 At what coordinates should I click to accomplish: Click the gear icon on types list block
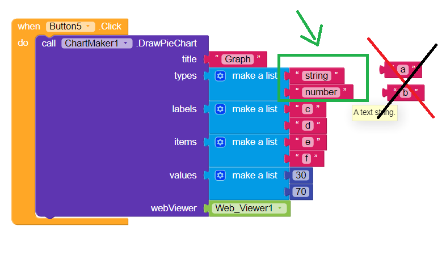pos(220,76)
